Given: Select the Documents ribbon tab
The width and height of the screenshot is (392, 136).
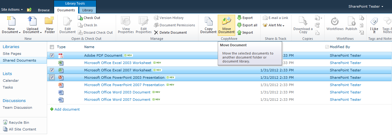Looking at the screenshot, I should tap(66, 10).
